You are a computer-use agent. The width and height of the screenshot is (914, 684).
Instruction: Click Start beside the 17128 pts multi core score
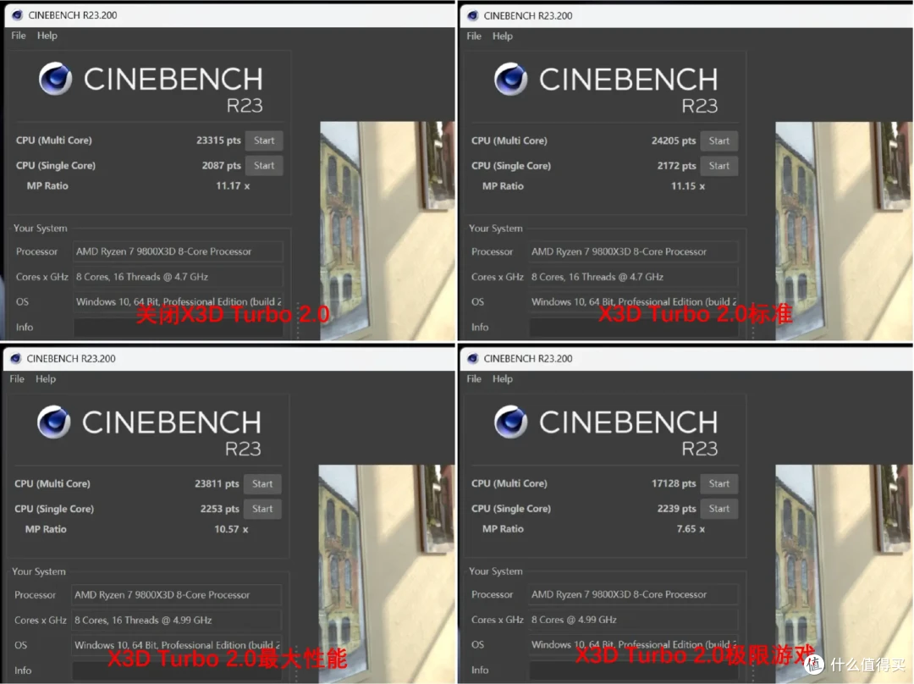pyautogui.click(x=719, y=483)
